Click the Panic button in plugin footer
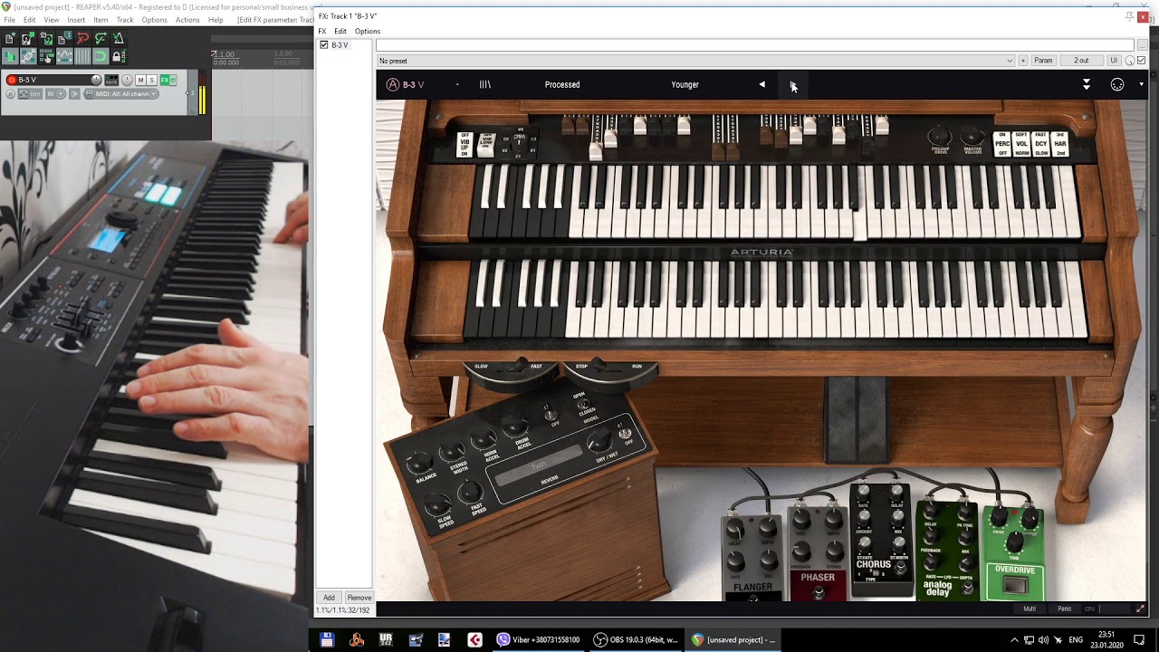Viewport: 1159px width, 652px height. 1065,609
